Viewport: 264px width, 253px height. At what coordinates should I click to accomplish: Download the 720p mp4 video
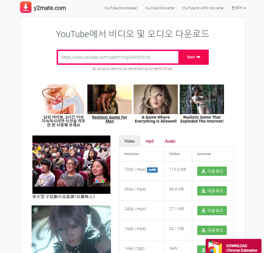pyautogui.click(x=212, y=171)
